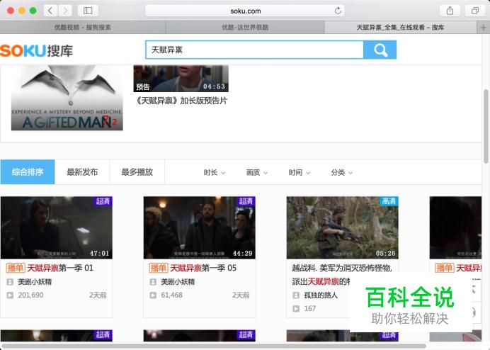Screen dimensions: 490x350
Task: Open the SOKU搜库 logo
Action: click(x=36, y=51)
